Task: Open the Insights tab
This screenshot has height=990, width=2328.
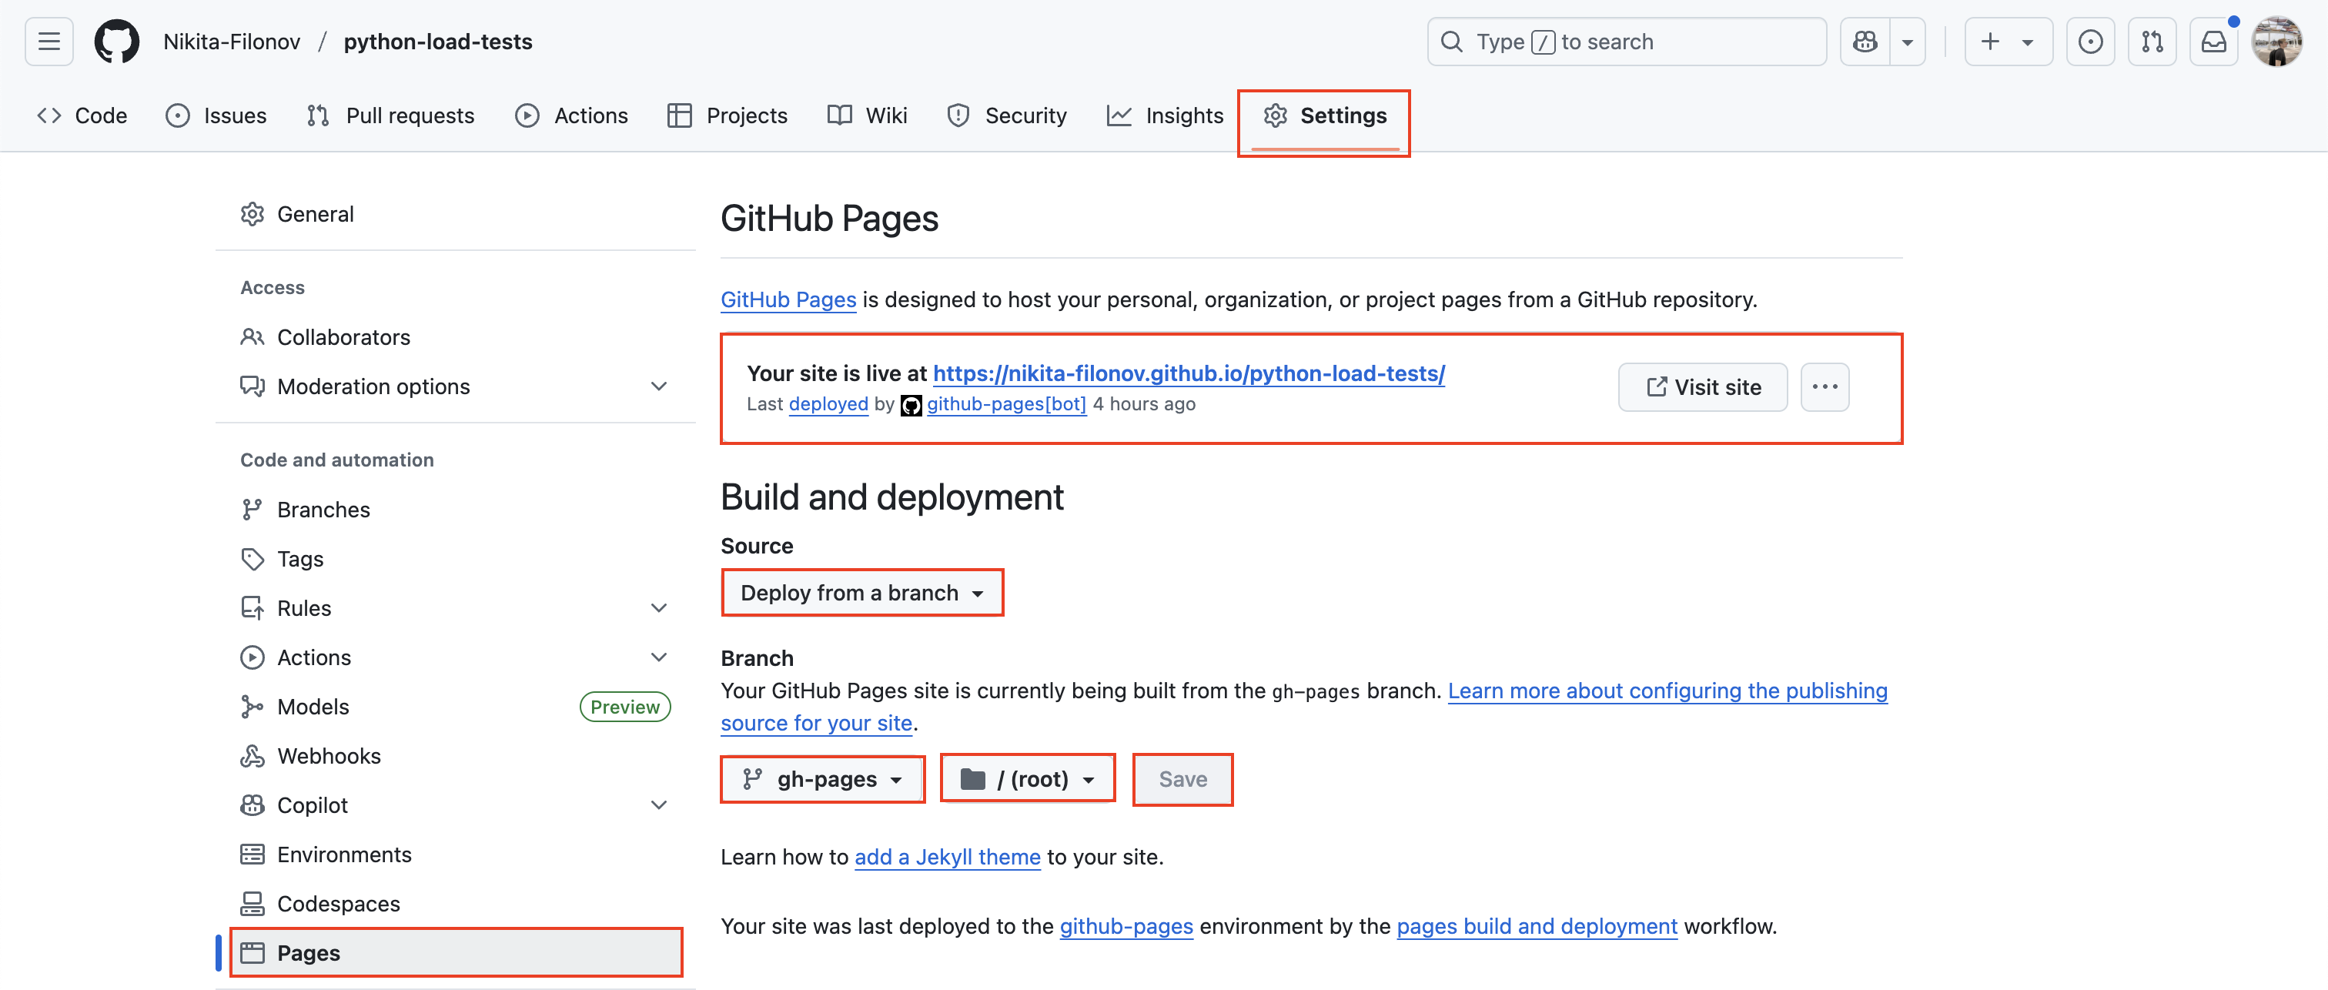Action: coord(1165,115)
